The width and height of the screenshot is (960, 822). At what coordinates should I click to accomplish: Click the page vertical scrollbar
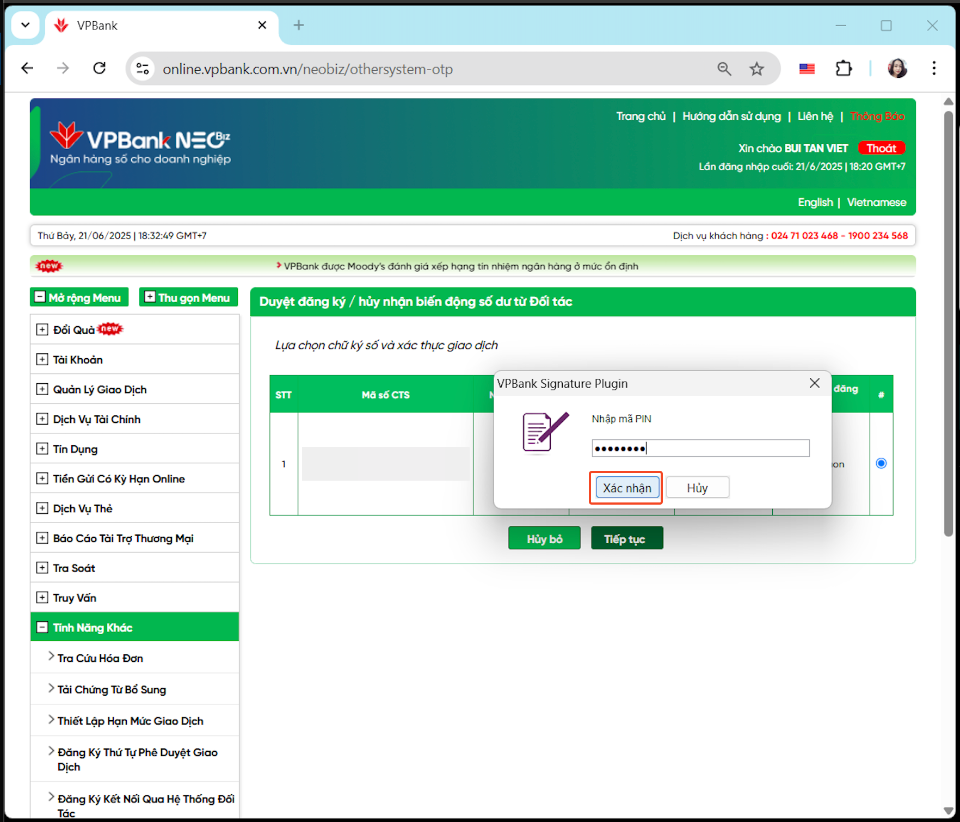[x=948, y=327]
